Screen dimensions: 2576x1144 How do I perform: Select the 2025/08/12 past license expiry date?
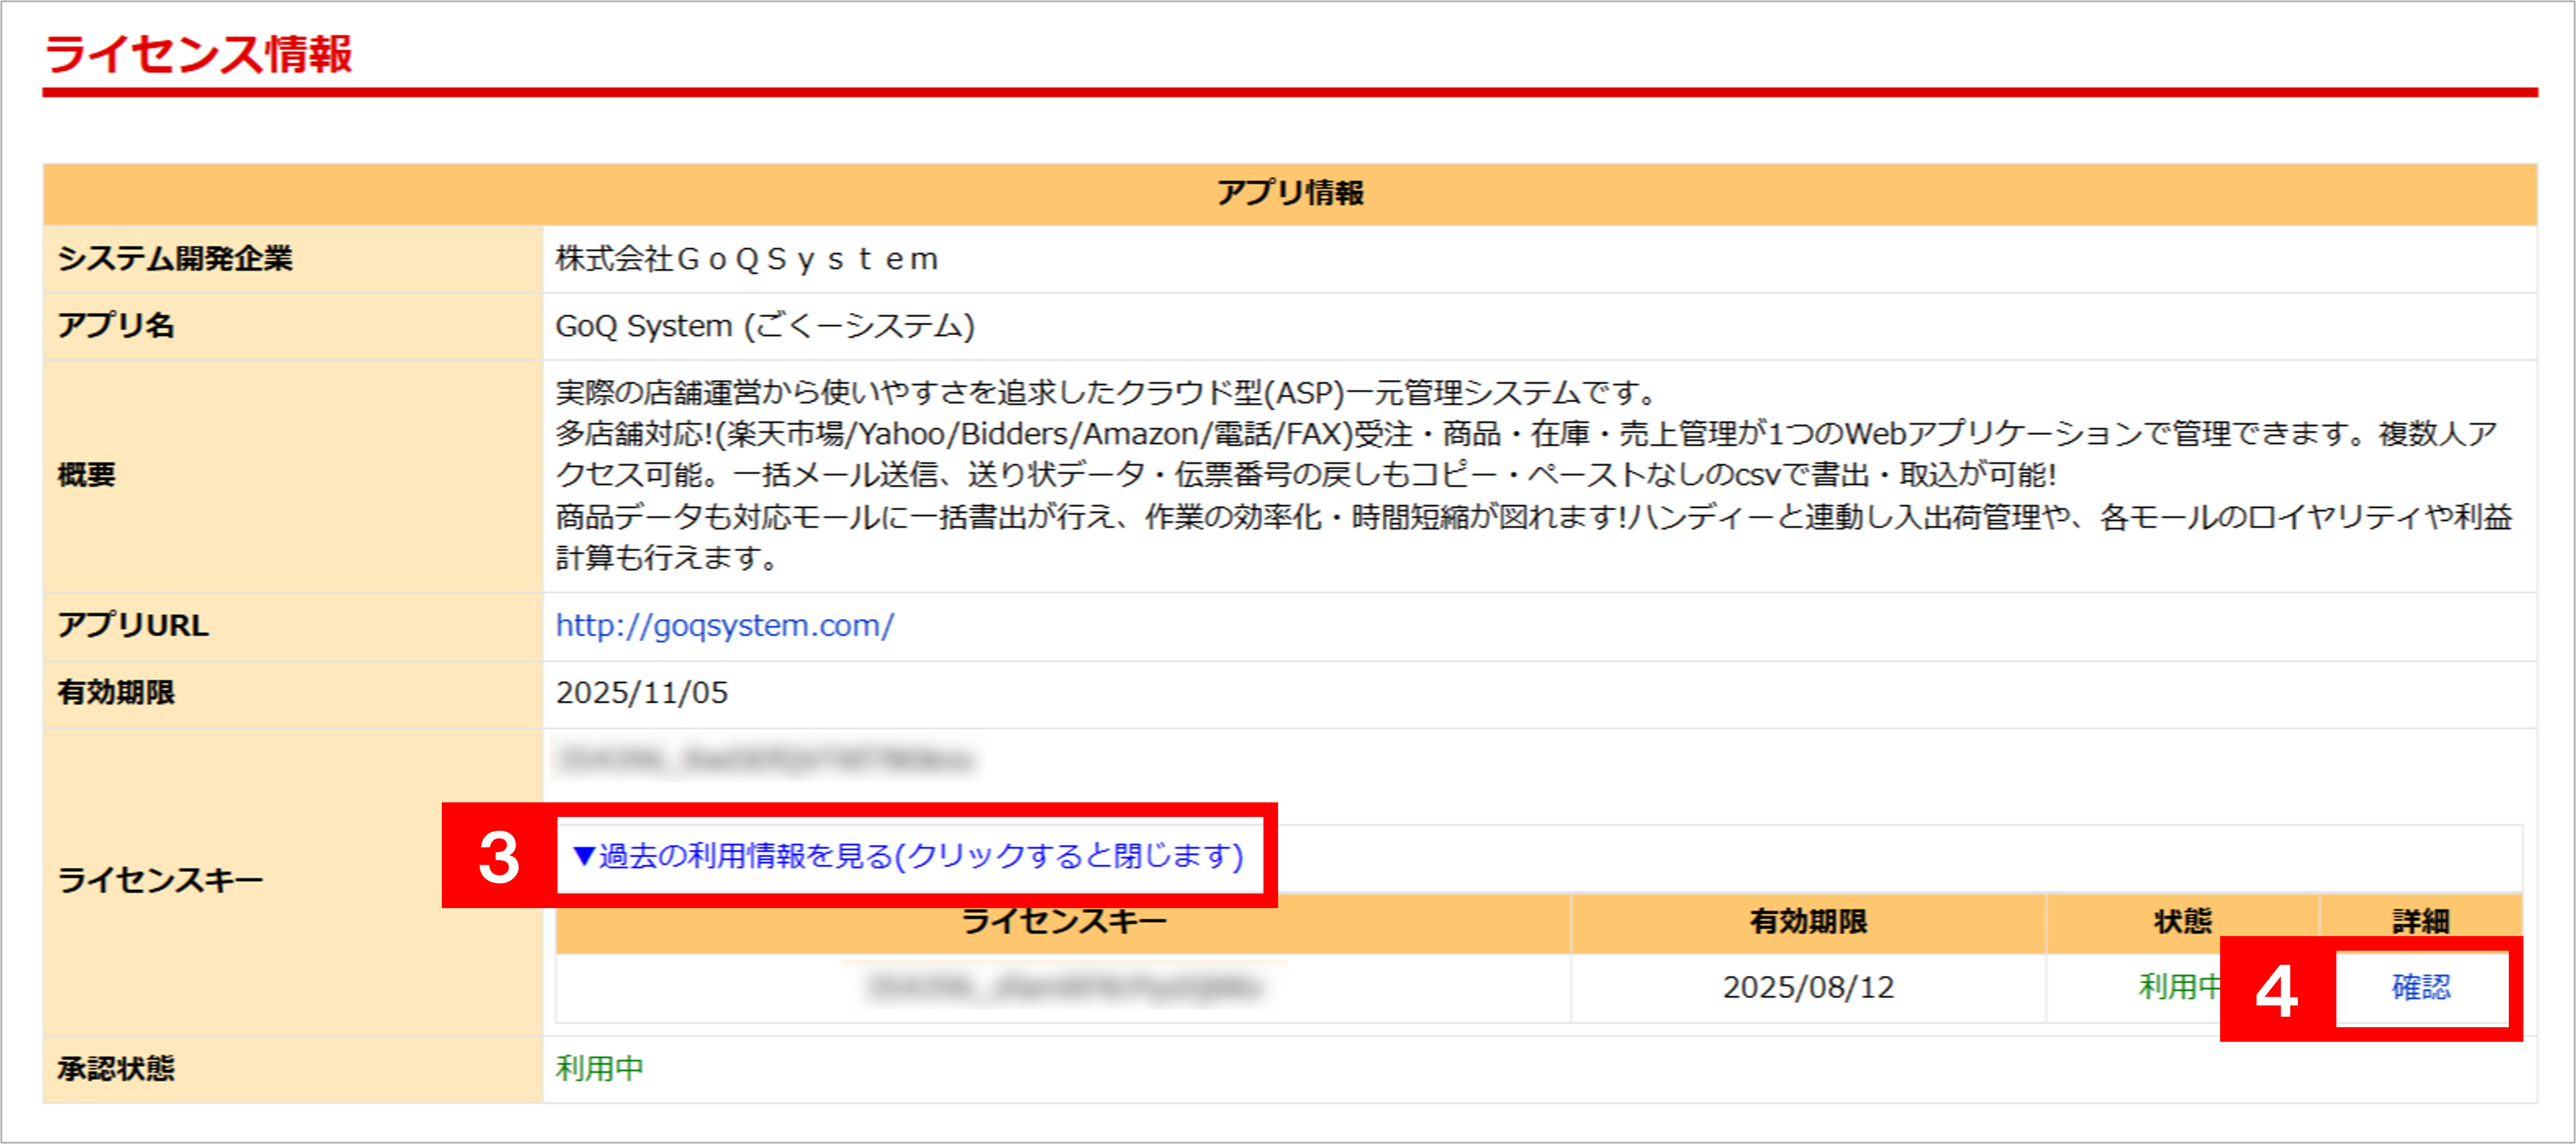pos(1808,987)
